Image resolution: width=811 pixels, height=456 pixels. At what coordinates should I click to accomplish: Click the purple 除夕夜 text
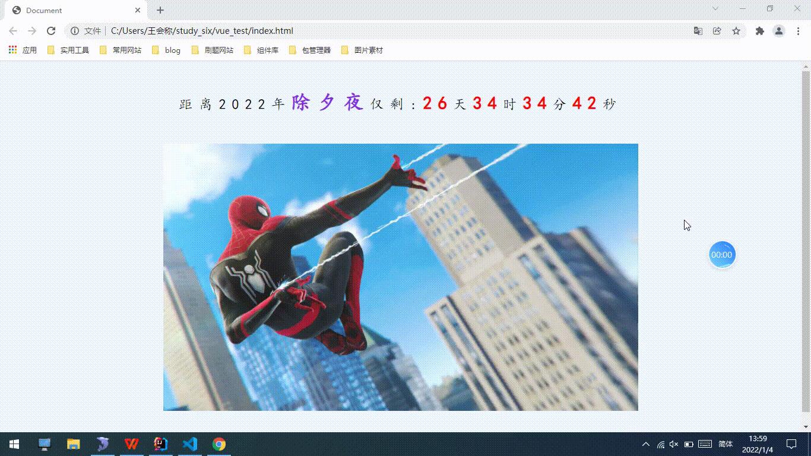(327, 103)
